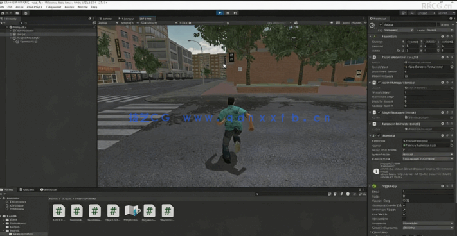Open the scene row options menu in Hierarchy
The image size is (457, 236).
coord(94,27)
